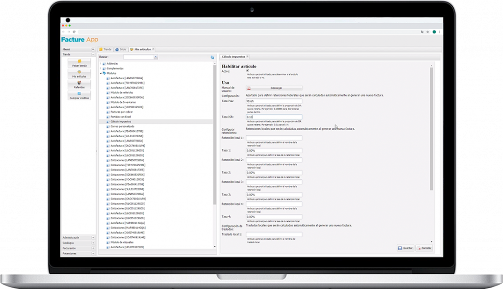Open Comprar créditos in the sidebar

79,95
